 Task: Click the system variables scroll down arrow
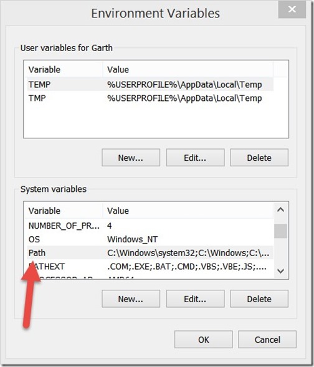tap(280, 271)
